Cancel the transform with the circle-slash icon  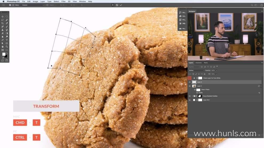(x=117, y=5)
